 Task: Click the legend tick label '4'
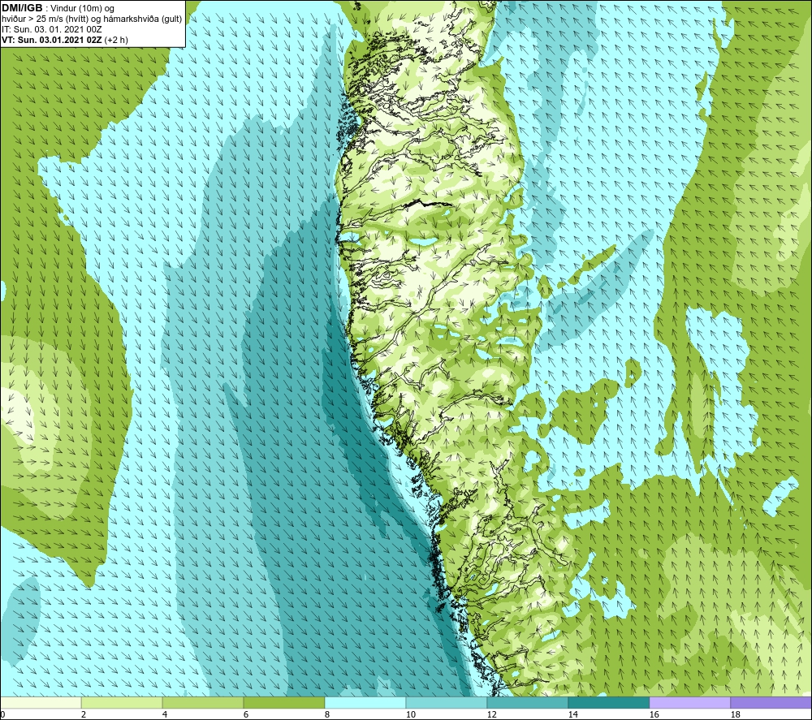tap(165, 714)
